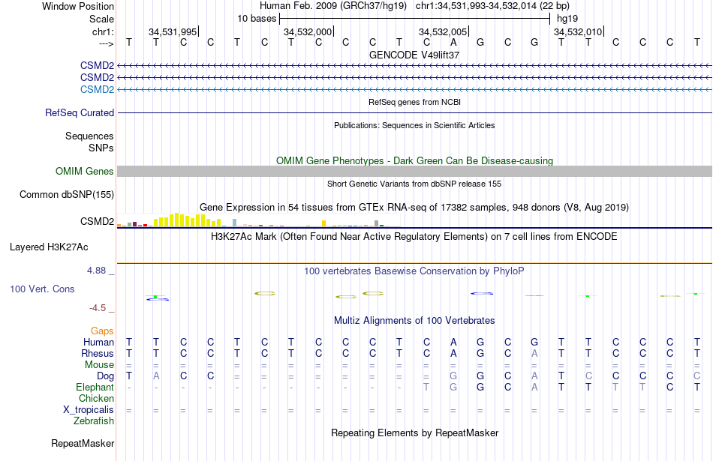
Task: Click the RefSeq Curated label
Action: point(80,112)
